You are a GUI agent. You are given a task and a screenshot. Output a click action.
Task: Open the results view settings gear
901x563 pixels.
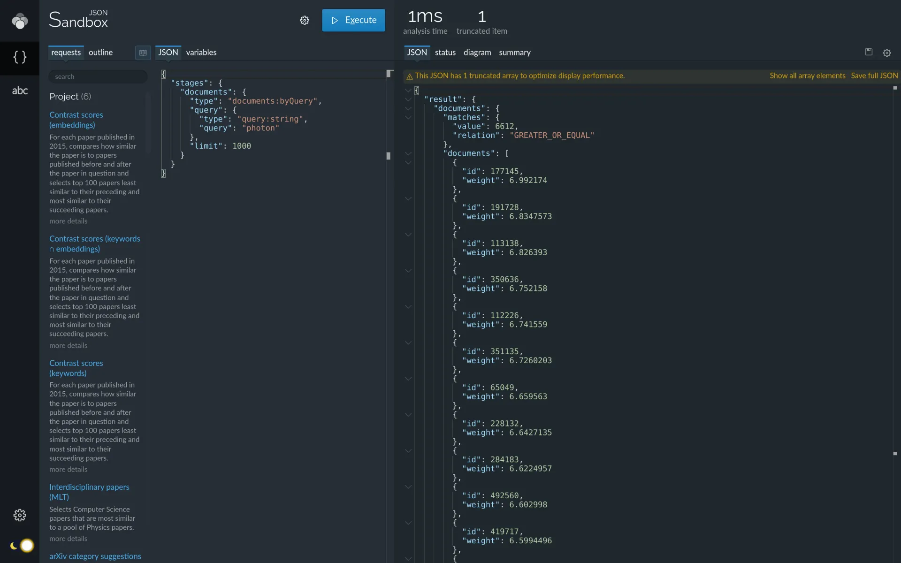886,53
